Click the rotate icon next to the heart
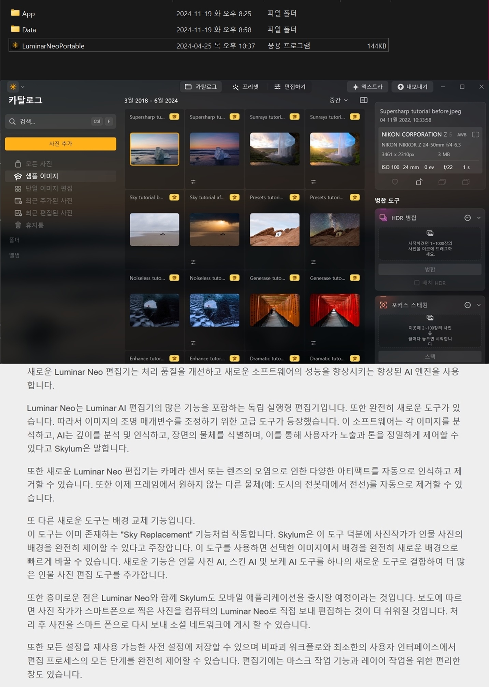 pyautogui.click(x=419, y=182)
